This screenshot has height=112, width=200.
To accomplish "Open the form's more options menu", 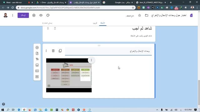I will (x=12, y=15).
